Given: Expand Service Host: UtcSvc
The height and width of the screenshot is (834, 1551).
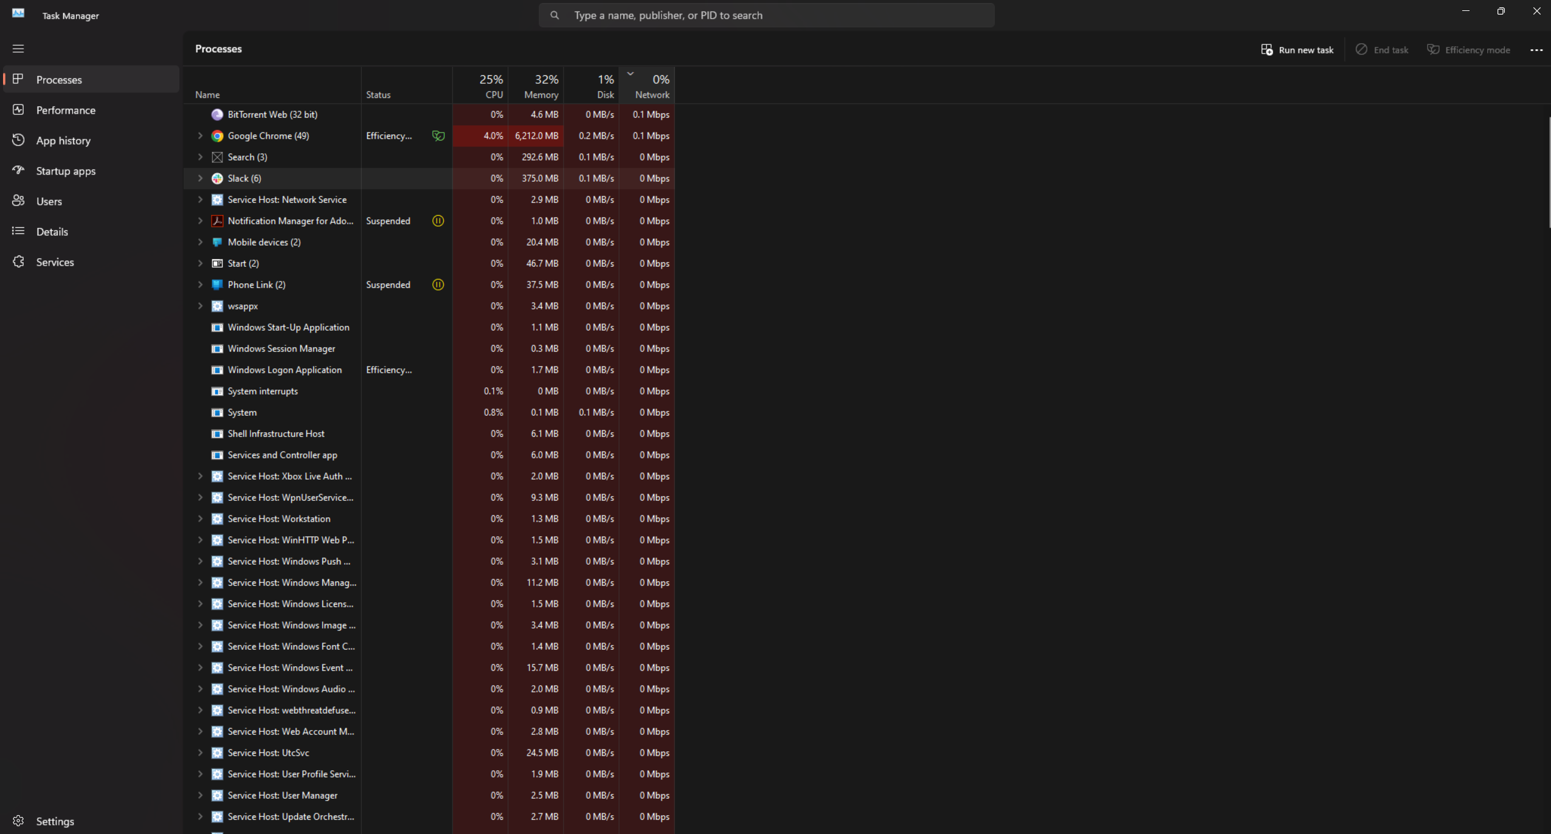Looking at the screenshot, I should tap(200, 753).
